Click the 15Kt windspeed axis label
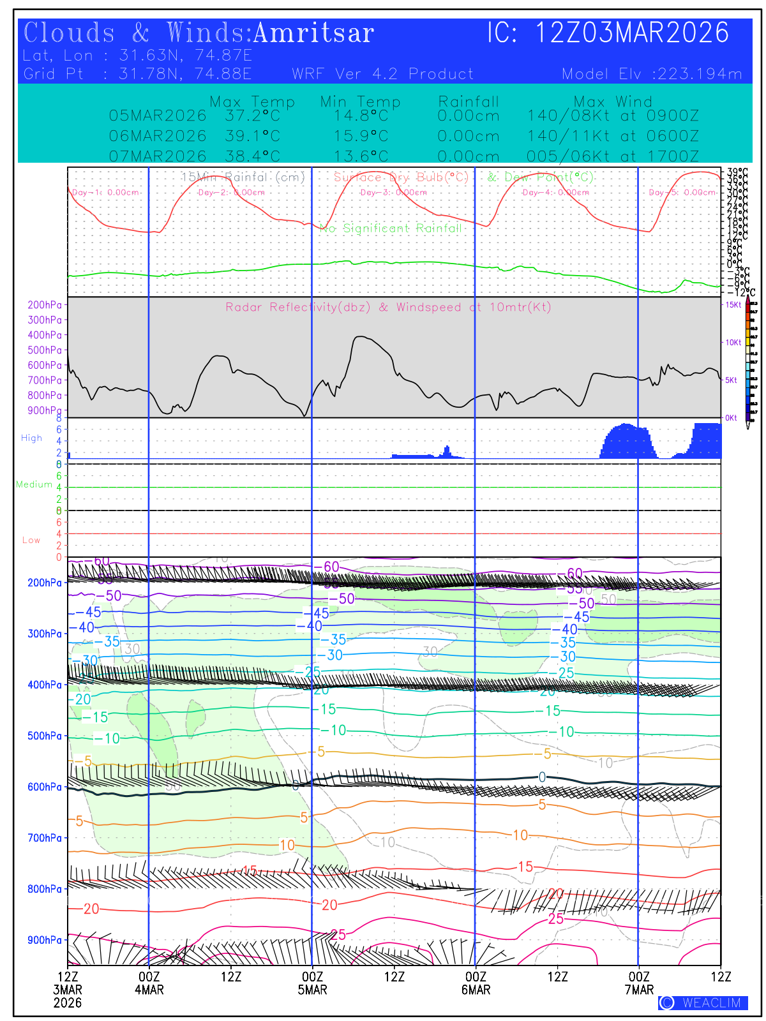 click(x=733, y=305)
